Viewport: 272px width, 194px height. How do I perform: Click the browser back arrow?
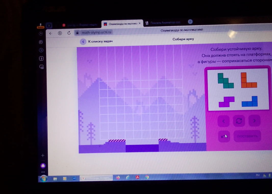tap(51, 33)
